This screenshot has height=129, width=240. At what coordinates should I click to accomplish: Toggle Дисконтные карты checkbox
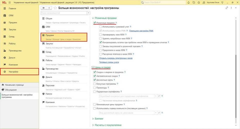click(x=94, y=80)
